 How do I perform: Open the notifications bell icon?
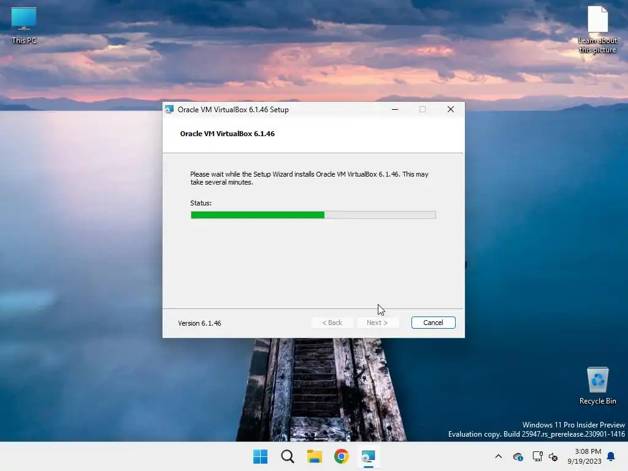coord(611,456)
